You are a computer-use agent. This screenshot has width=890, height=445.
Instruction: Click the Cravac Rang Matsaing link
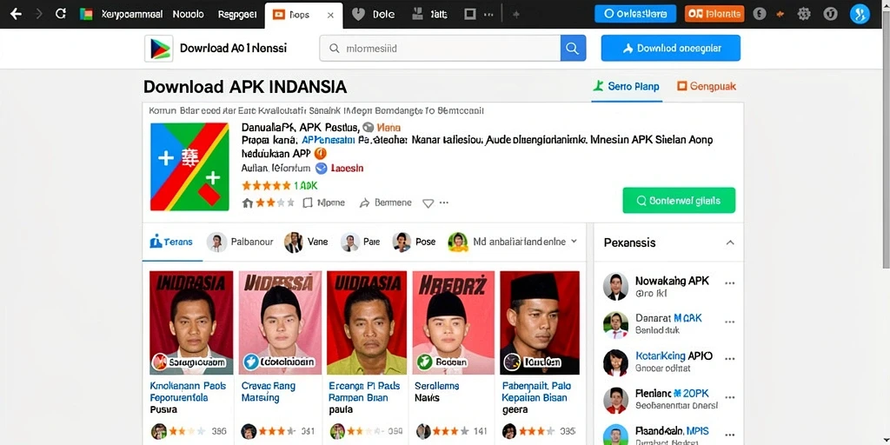pos(269,392)
